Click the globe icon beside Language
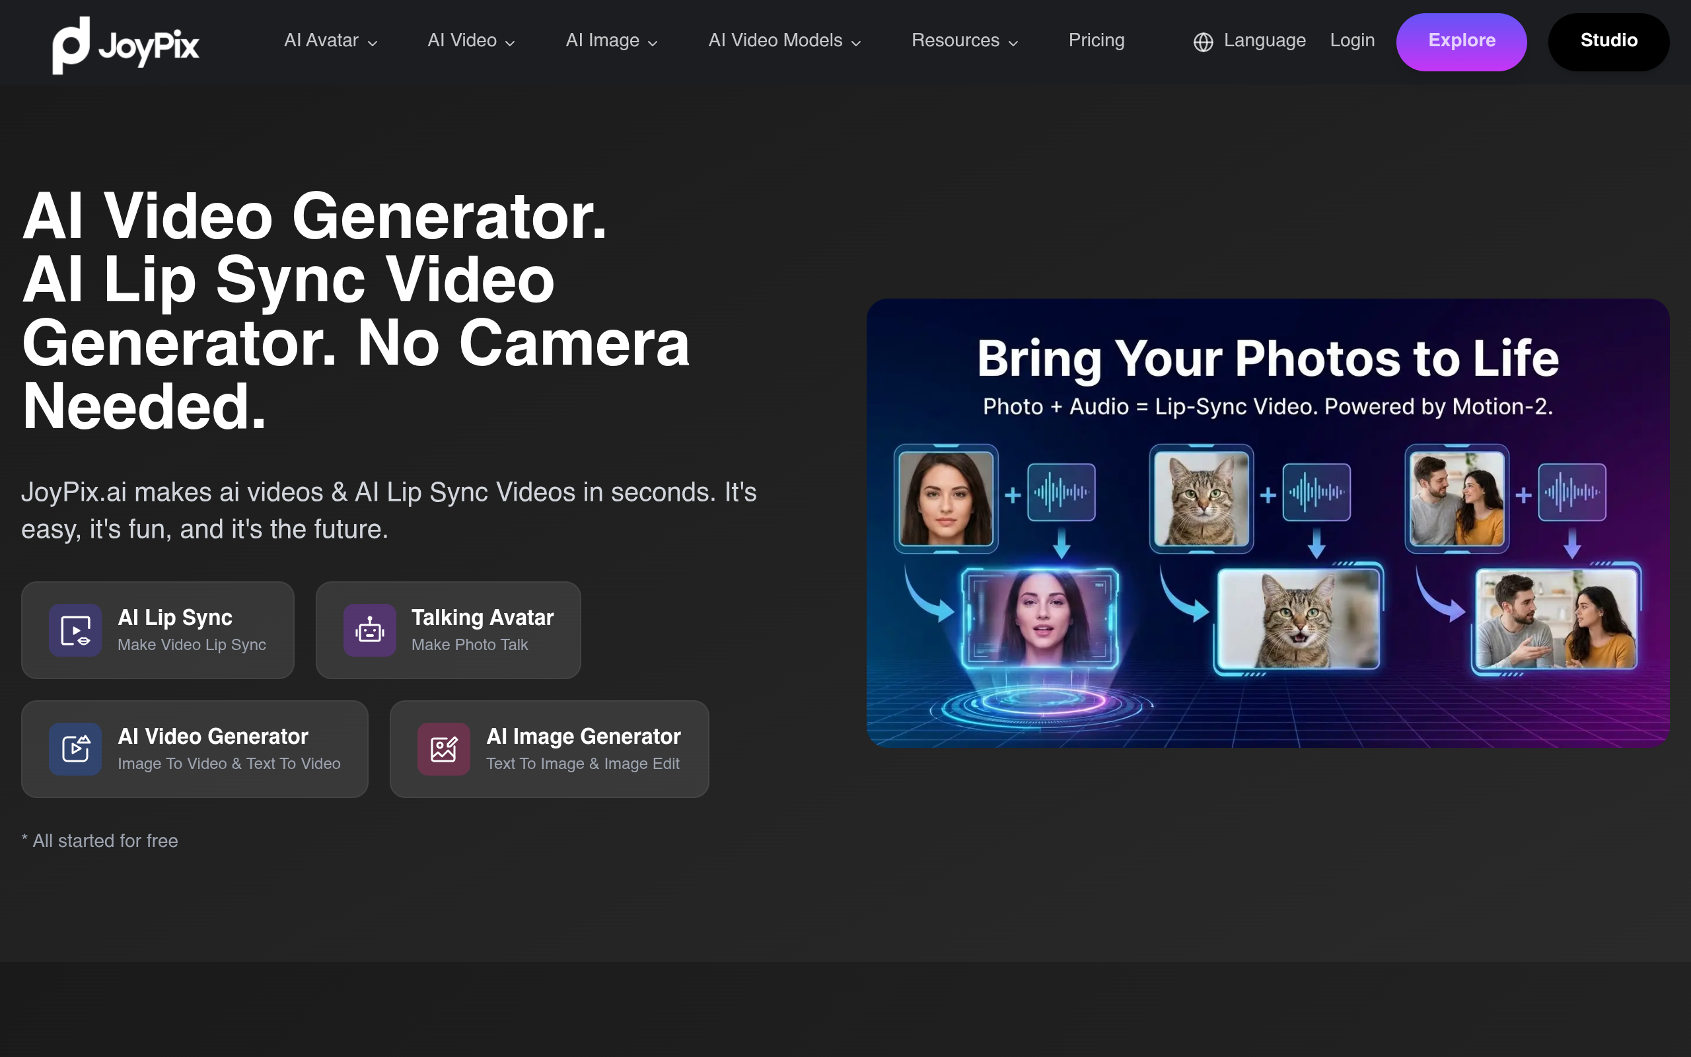The image size is (1691, 1057). tap(1203, 42)
